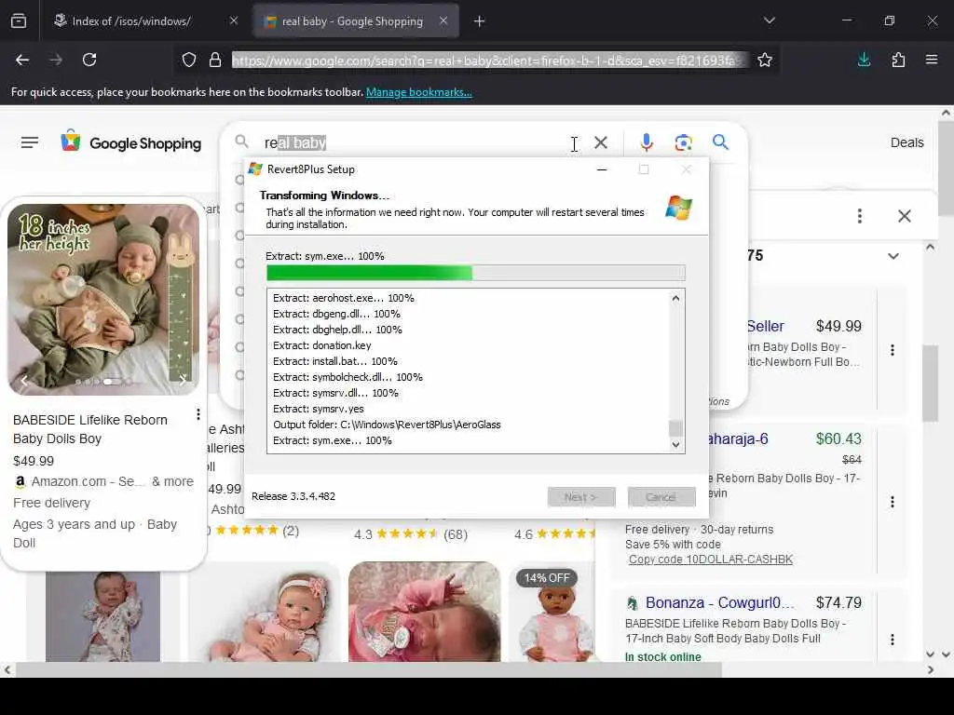954x715 pixels.
Task: Open Firefox tracking protection shield
Action: 189,60
